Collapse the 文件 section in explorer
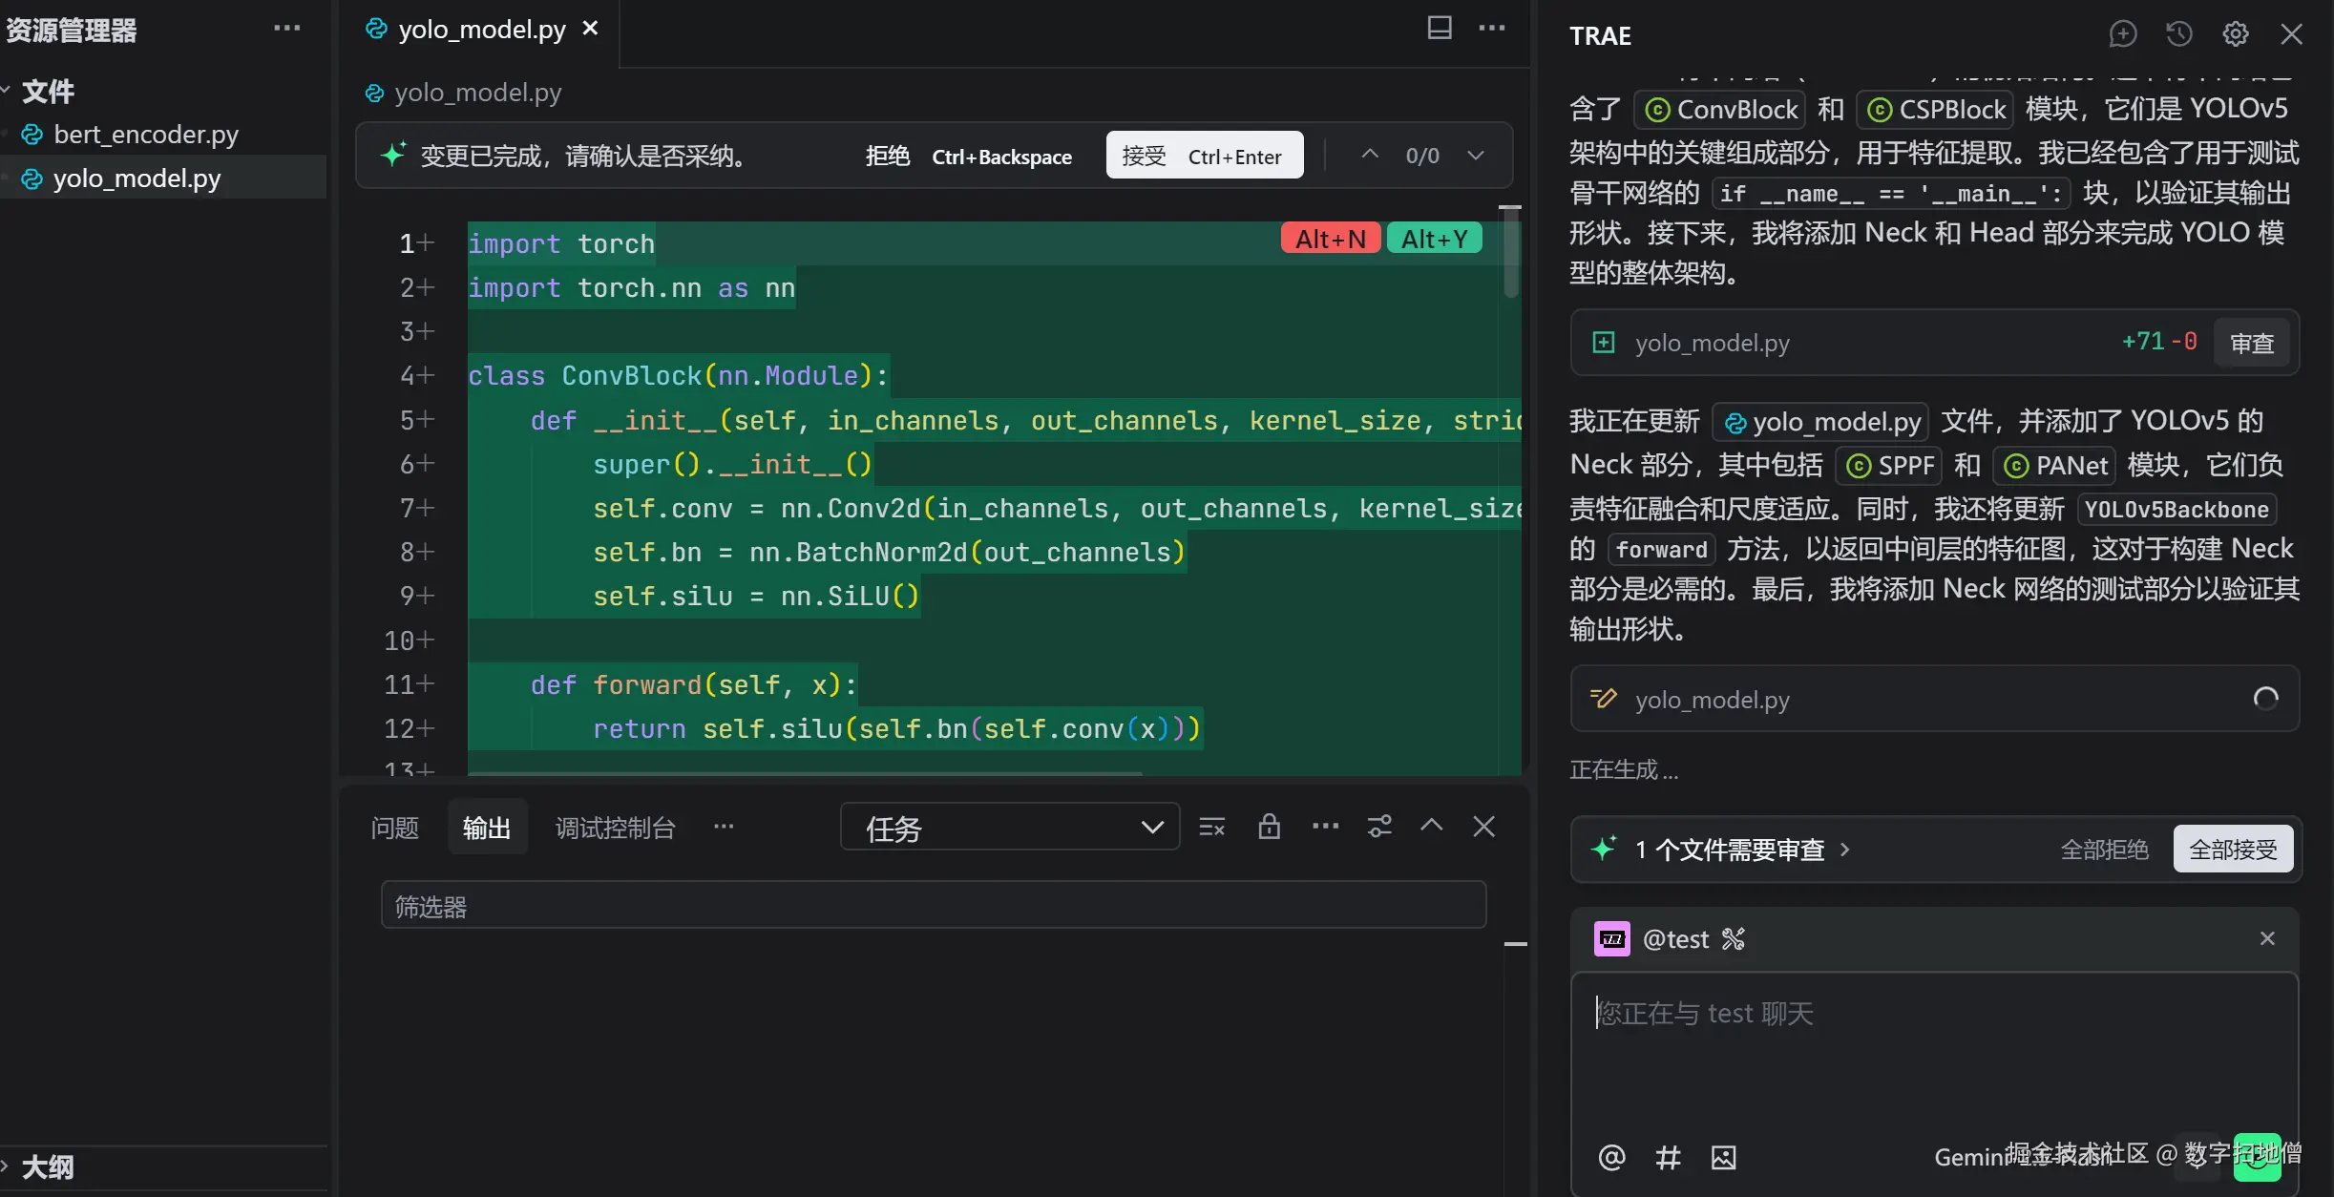 pos(46,92)
